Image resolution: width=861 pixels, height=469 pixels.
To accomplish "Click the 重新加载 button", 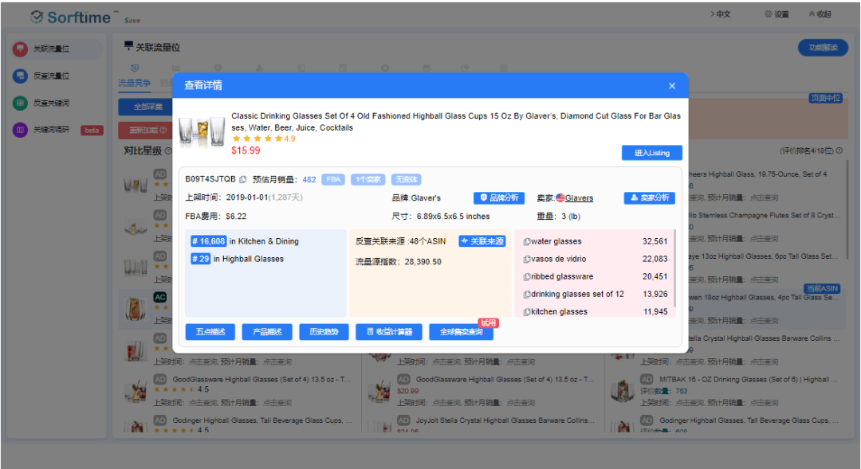I will click(x=147, y=130).
